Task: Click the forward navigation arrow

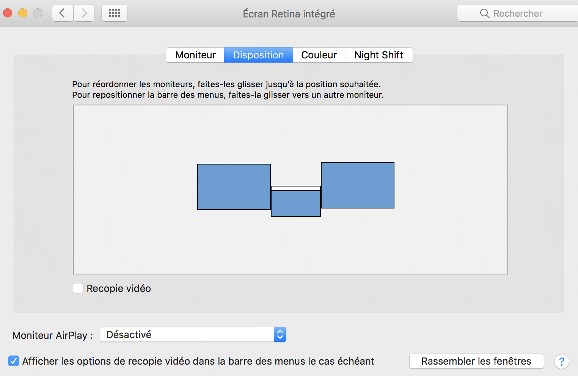Action: [x=84, y=13]
